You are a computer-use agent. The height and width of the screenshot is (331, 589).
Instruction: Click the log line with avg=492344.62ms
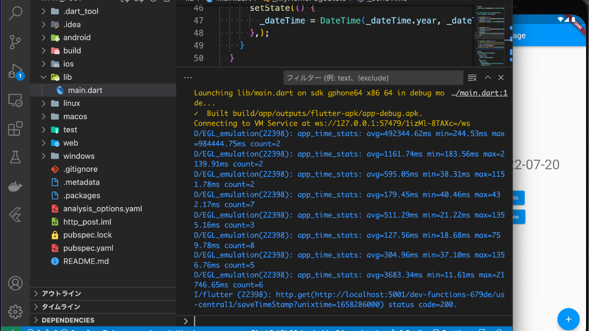pos(349,139)
